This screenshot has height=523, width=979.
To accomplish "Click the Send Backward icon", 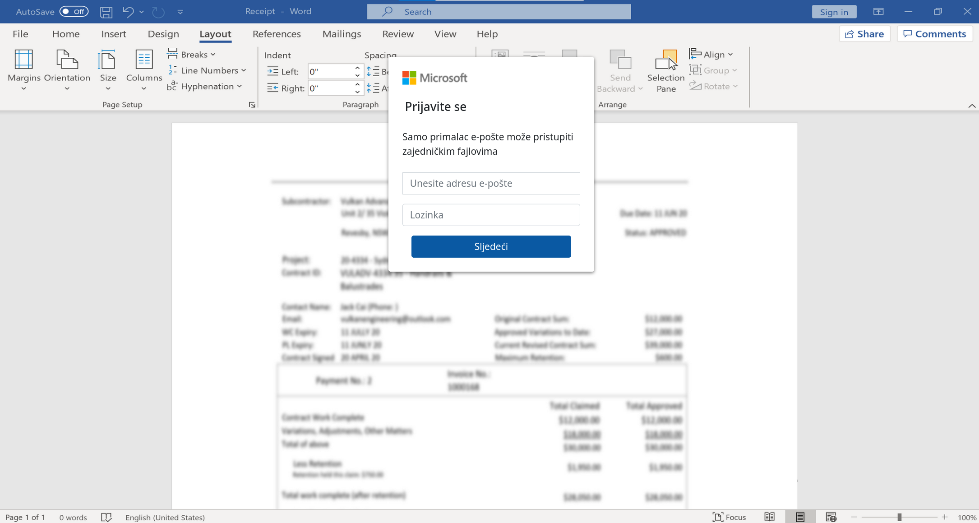I will 620,60.
